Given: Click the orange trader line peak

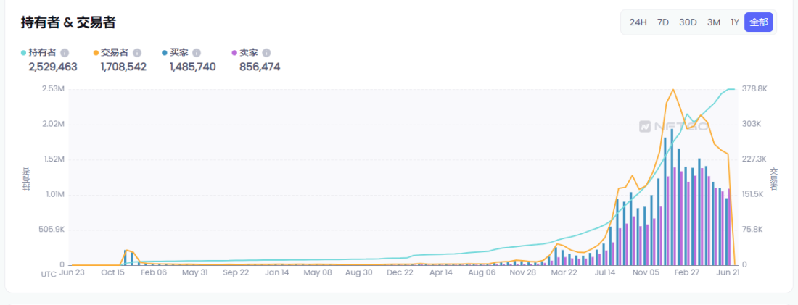Looking at the screenshot, I should pyautogui.click(x=673, y=90).
